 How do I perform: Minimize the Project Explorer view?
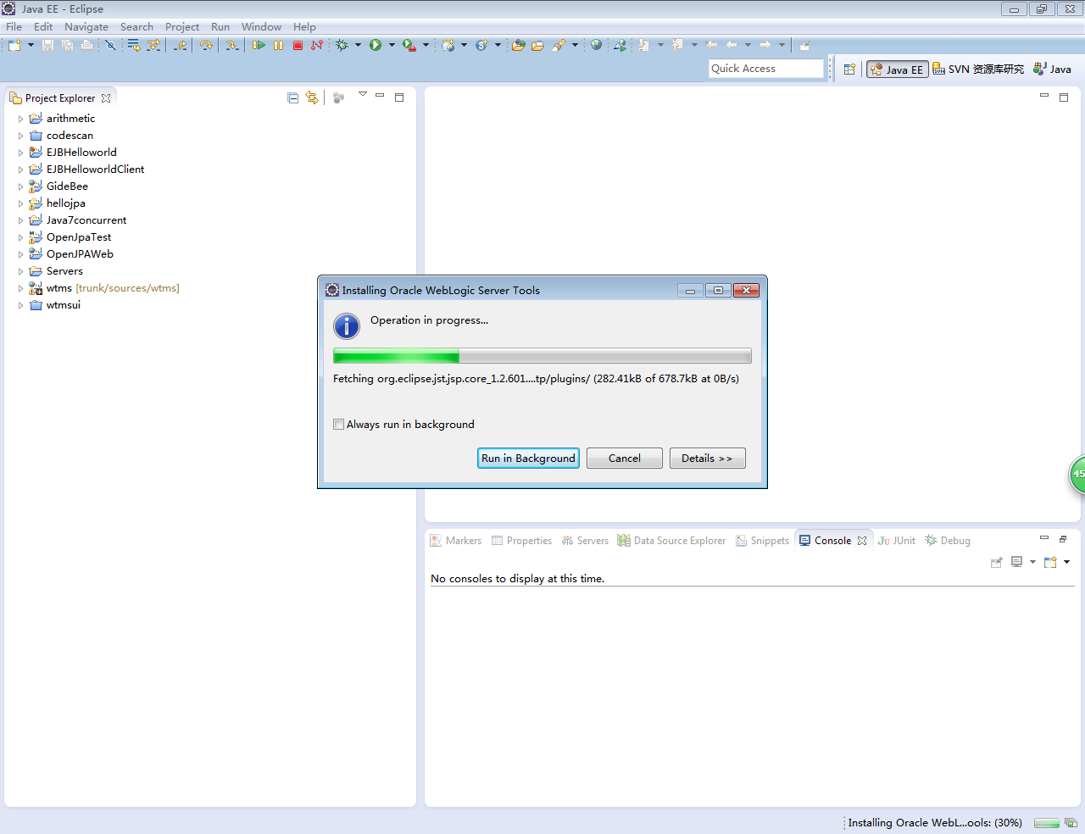coord(380,96)
